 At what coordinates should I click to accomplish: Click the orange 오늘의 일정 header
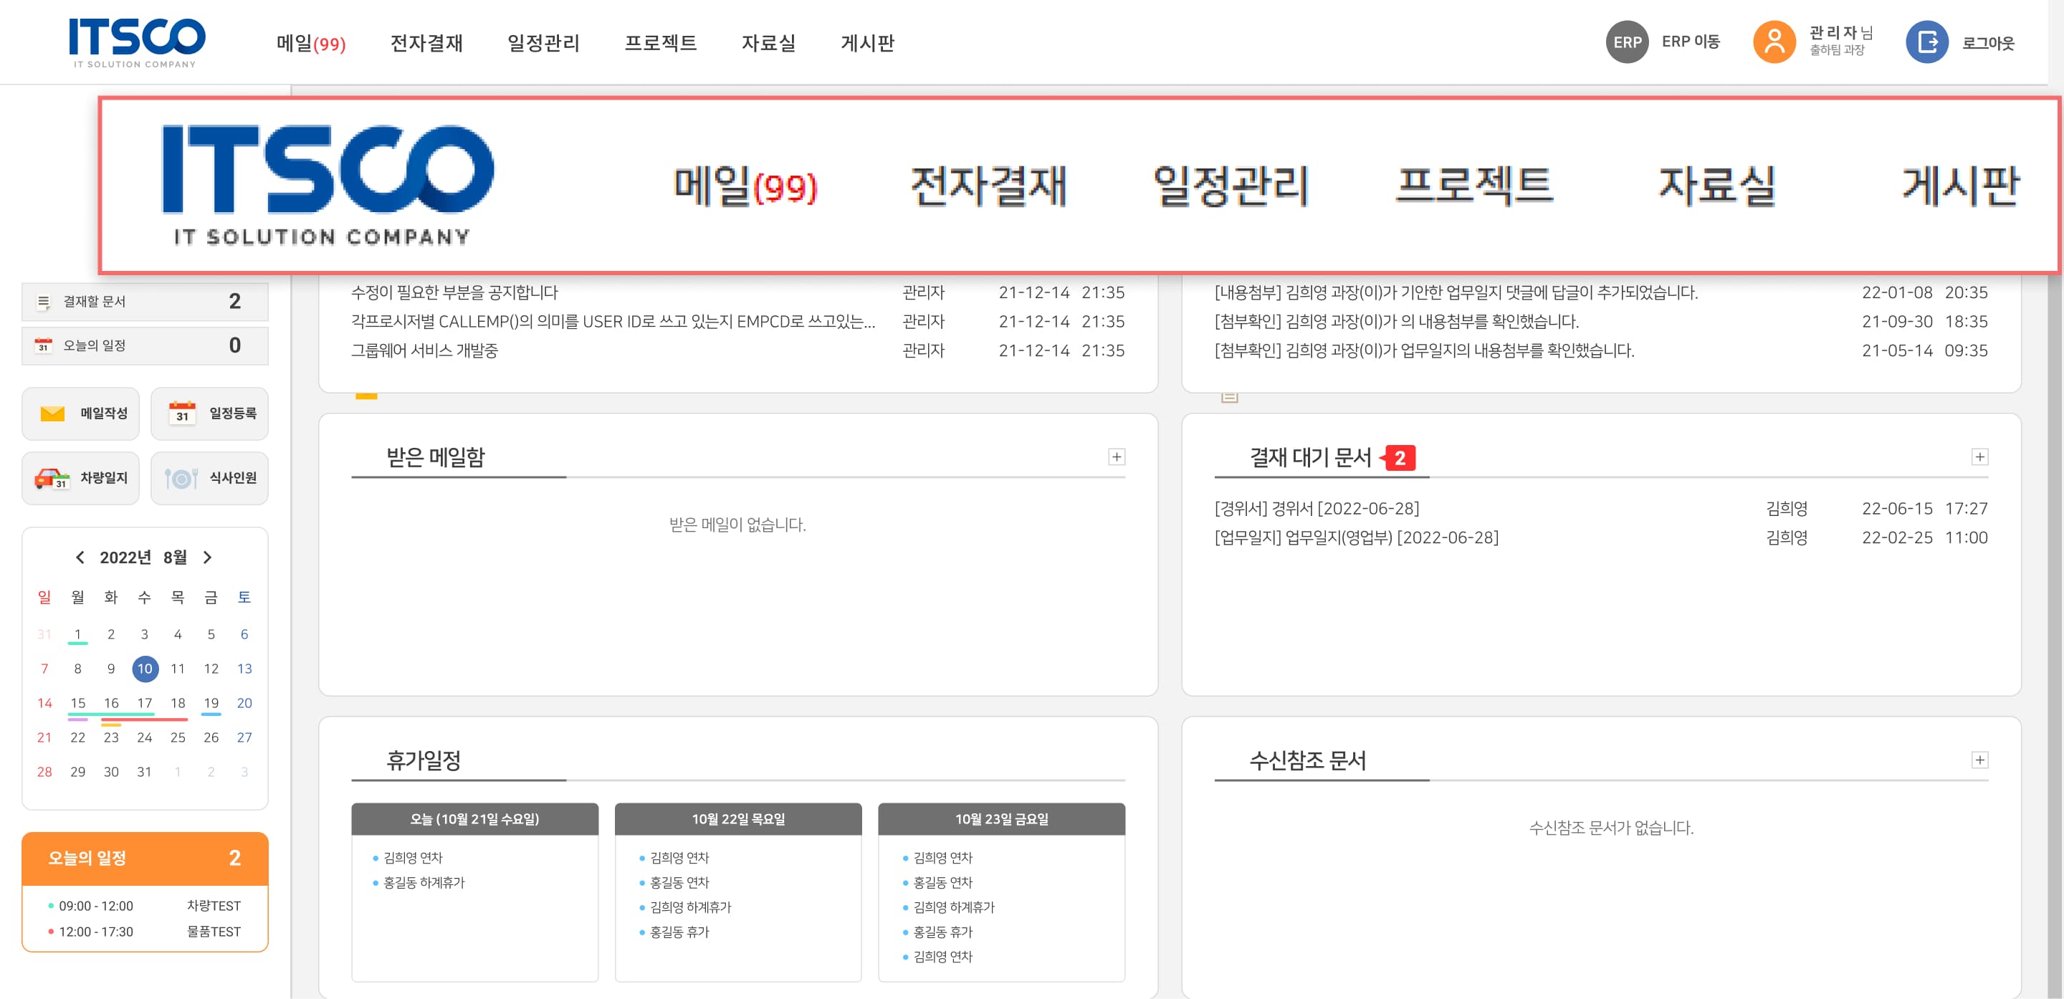[x=145, y=858]
